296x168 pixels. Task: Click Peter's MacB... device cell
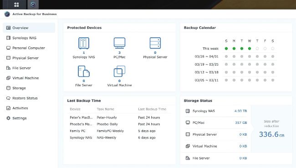81,117
